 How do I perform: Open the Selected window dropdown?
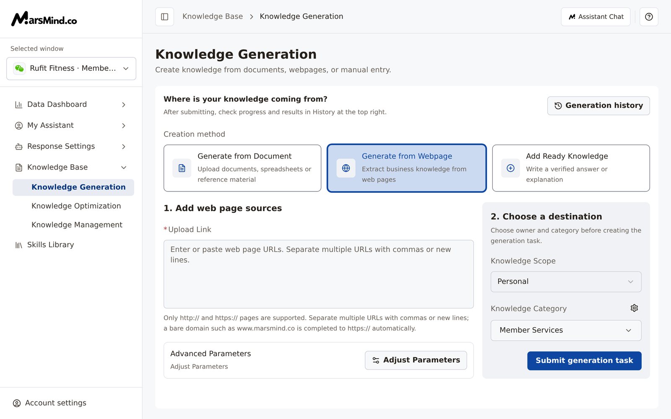pyautogui.click(x=71, y=68)
